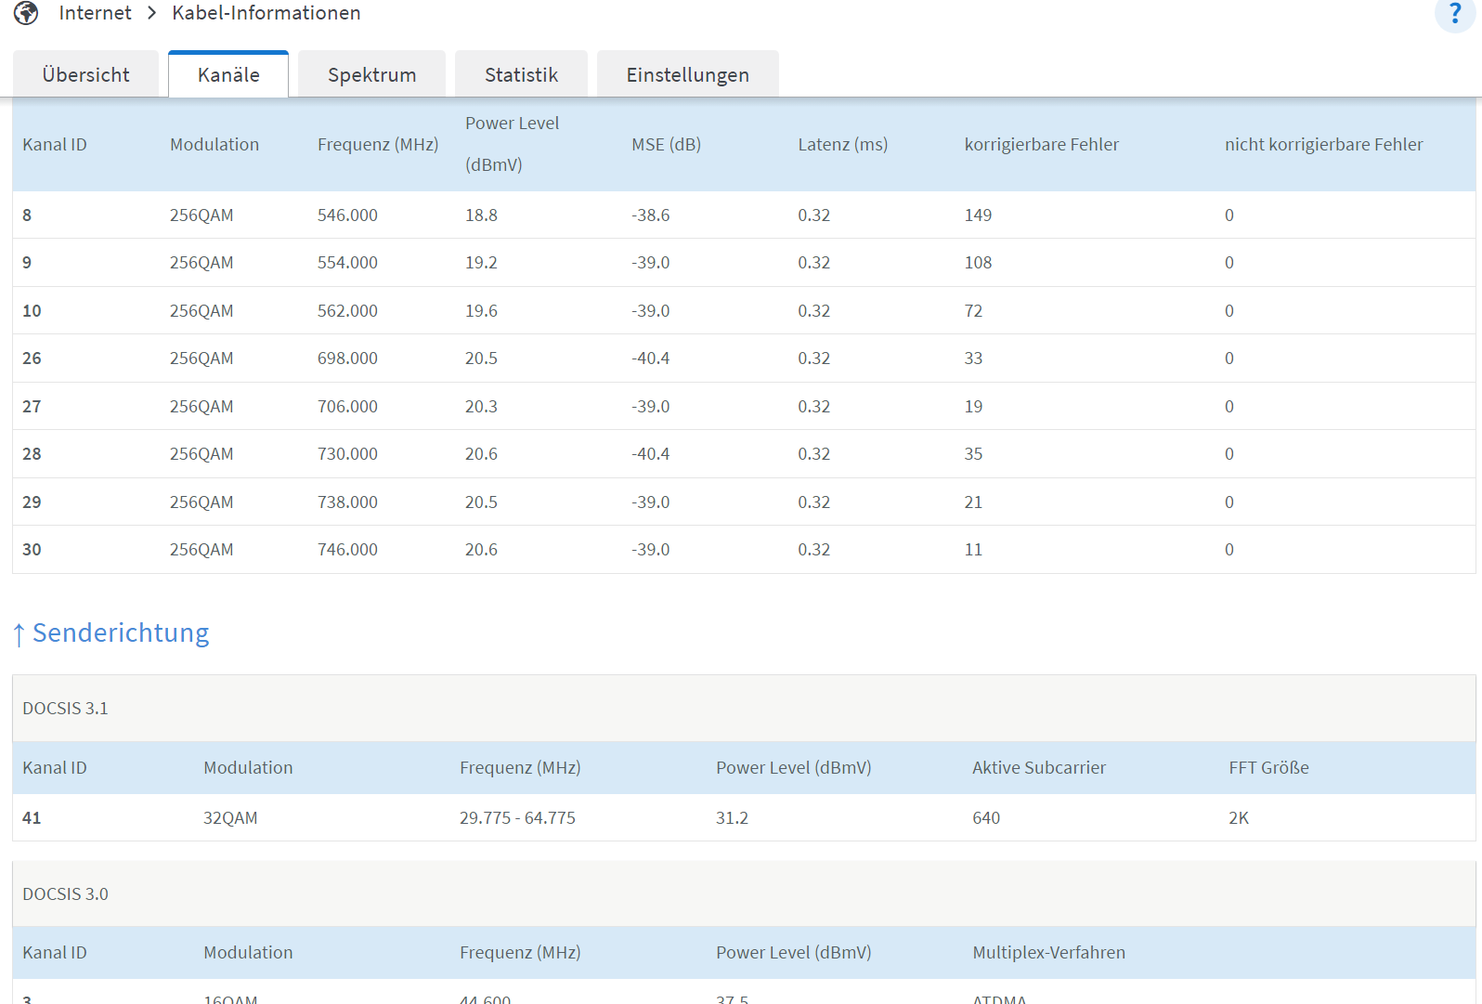Click MSE value -38.6

(650, 215)
